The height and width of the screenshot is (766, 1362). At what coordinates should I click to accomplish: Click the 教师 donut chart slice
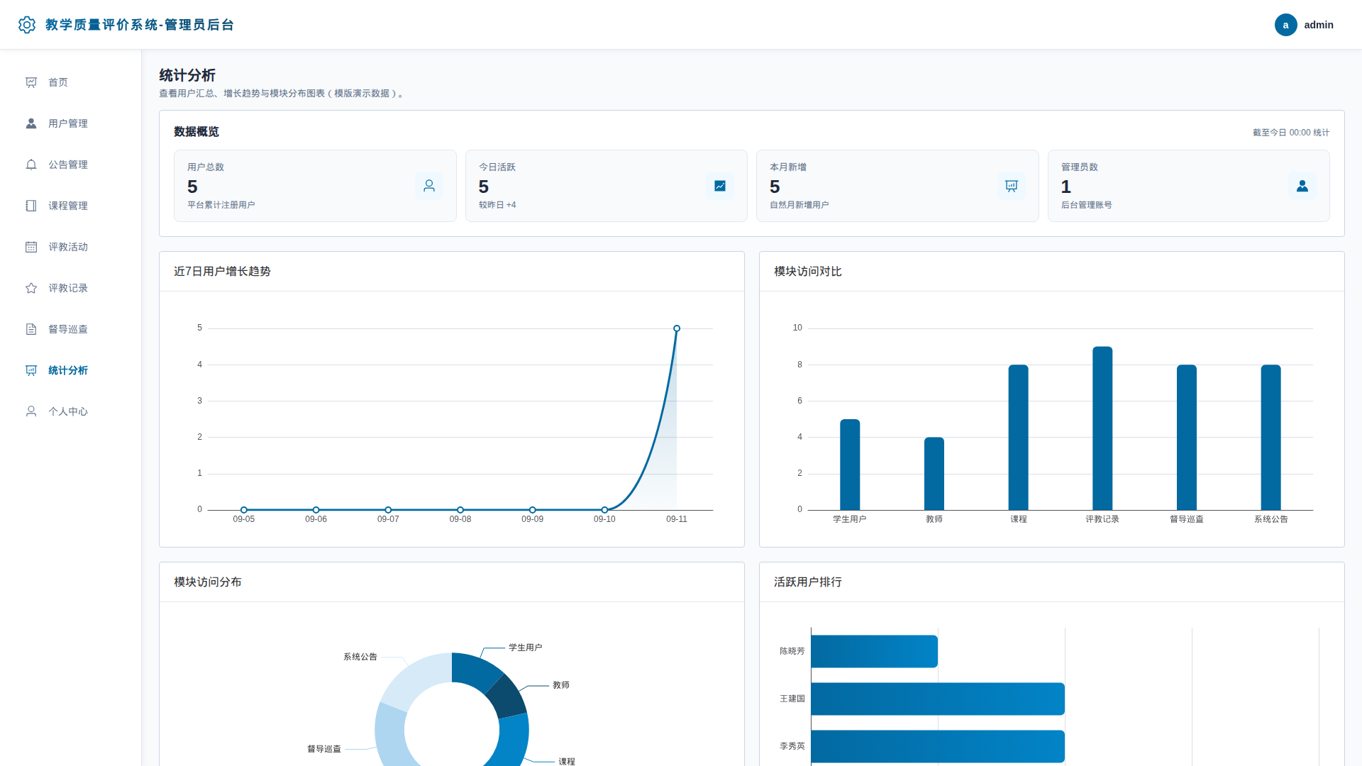click(508, 697)
